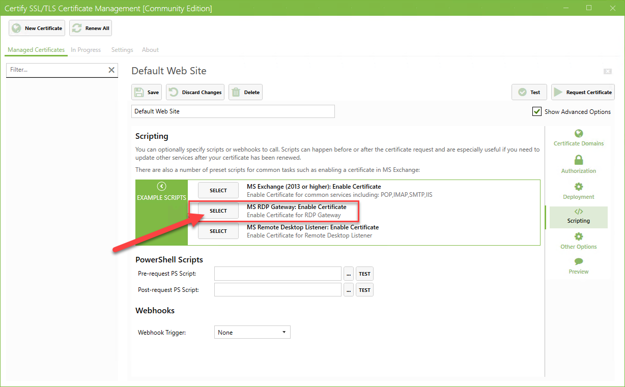Browse for a Pre-request PS script
Screen dimensions: 625x387
349,274
